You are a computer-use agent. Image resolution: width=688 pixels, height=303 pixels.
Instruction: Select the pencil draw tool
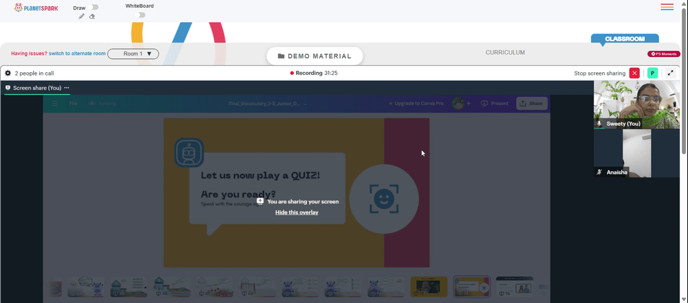tap(82, 16)
